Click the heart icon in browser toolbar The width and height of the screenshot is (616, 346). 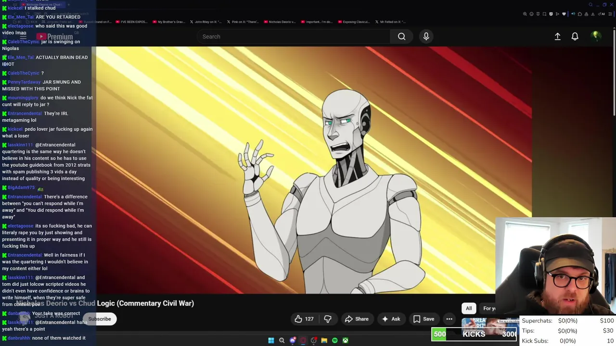coord(564,14)
